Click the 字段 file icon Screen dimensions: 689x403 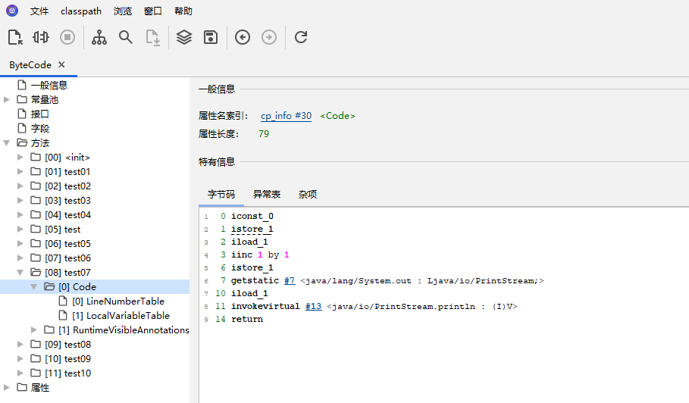pos(22,128)
